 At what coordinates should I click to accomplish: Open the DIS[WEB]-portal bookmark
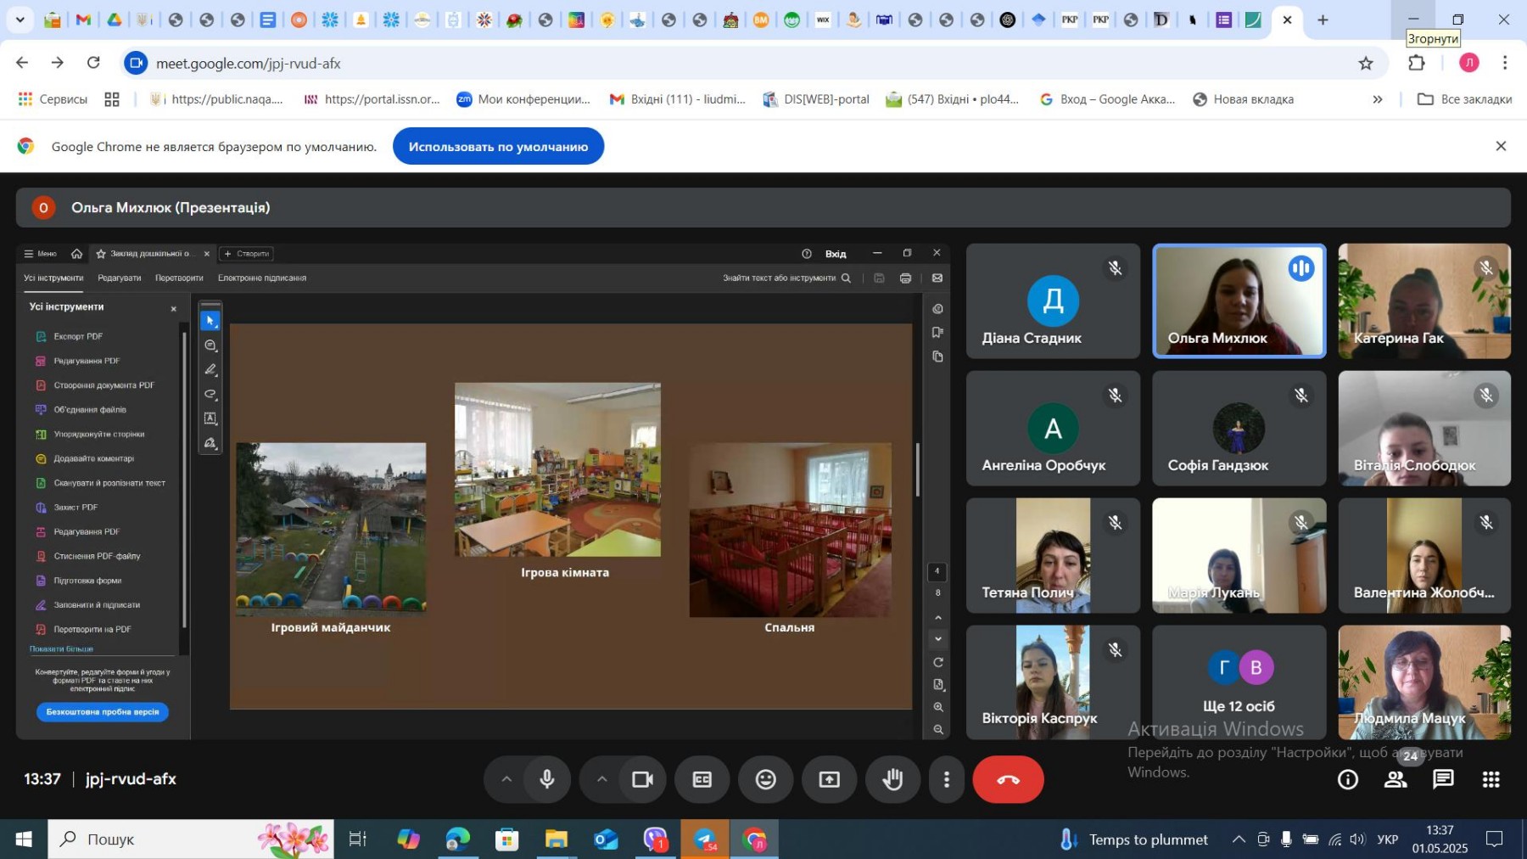(816, 99)
